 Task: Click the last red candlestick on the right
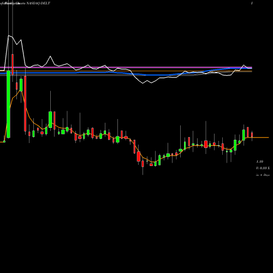252,135
